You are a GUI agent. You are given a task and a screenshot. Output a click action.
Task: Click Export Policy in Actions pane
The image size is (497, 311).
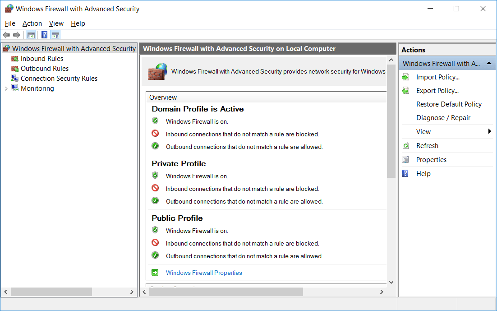(437, 91)
